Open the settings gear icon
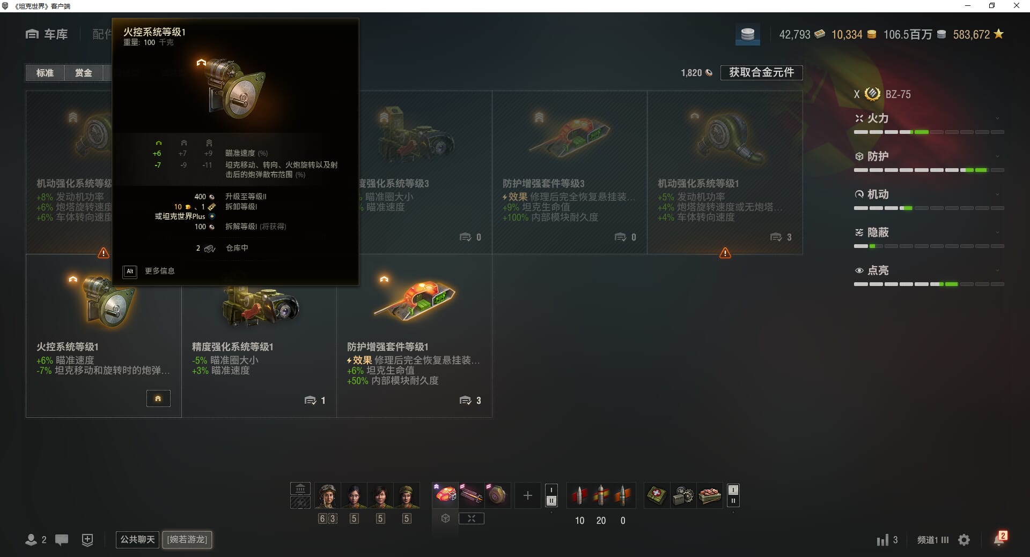This screenshot has height=557, width=1030. [x=964, y=540]
